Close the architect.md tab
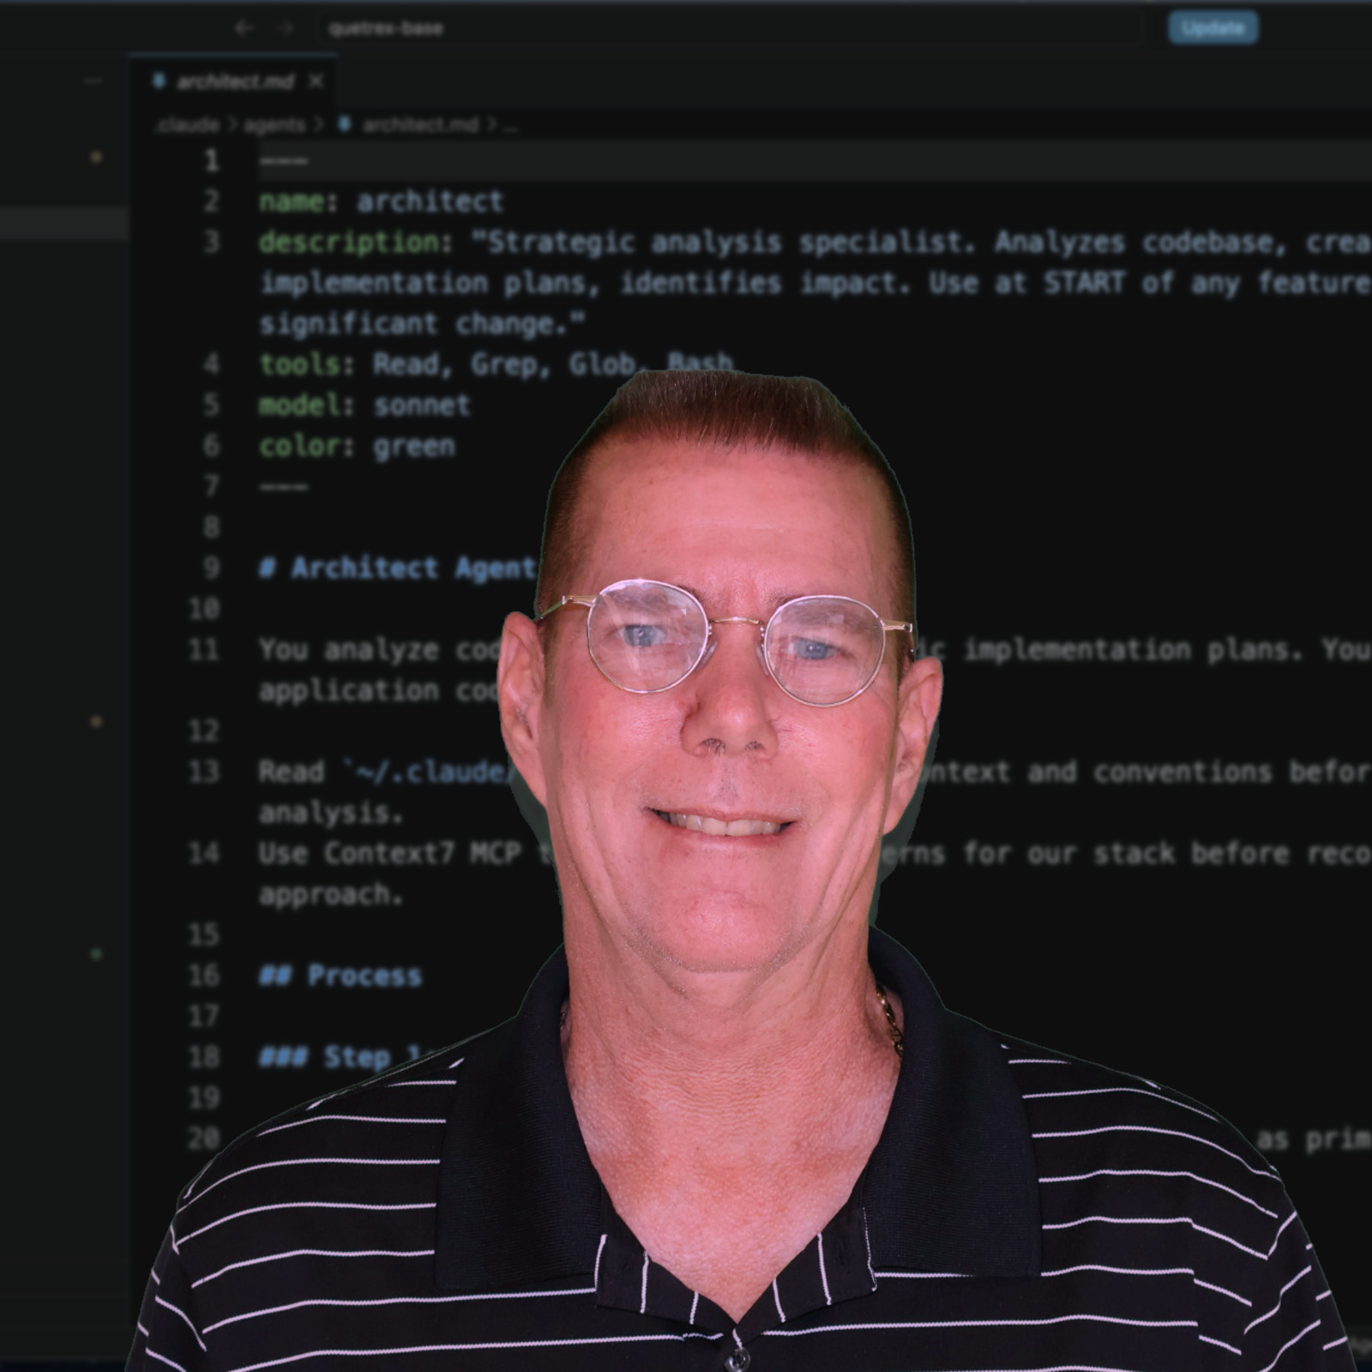 pyautogui.click(x=316, y=81)
